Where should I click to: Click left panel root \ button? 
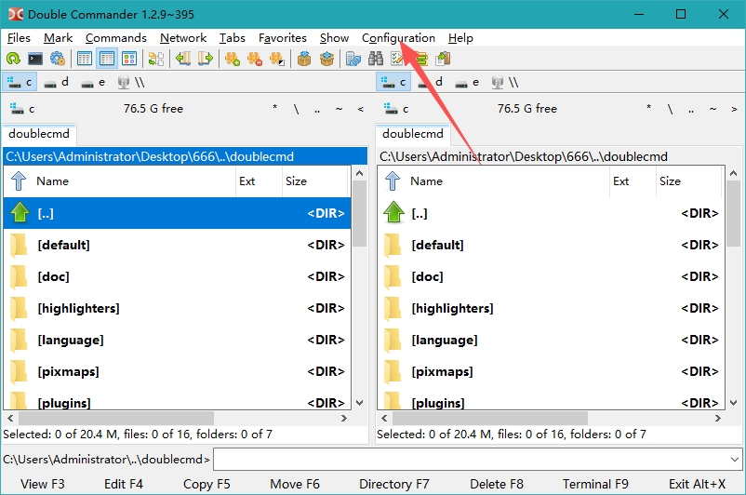point(296,109)
